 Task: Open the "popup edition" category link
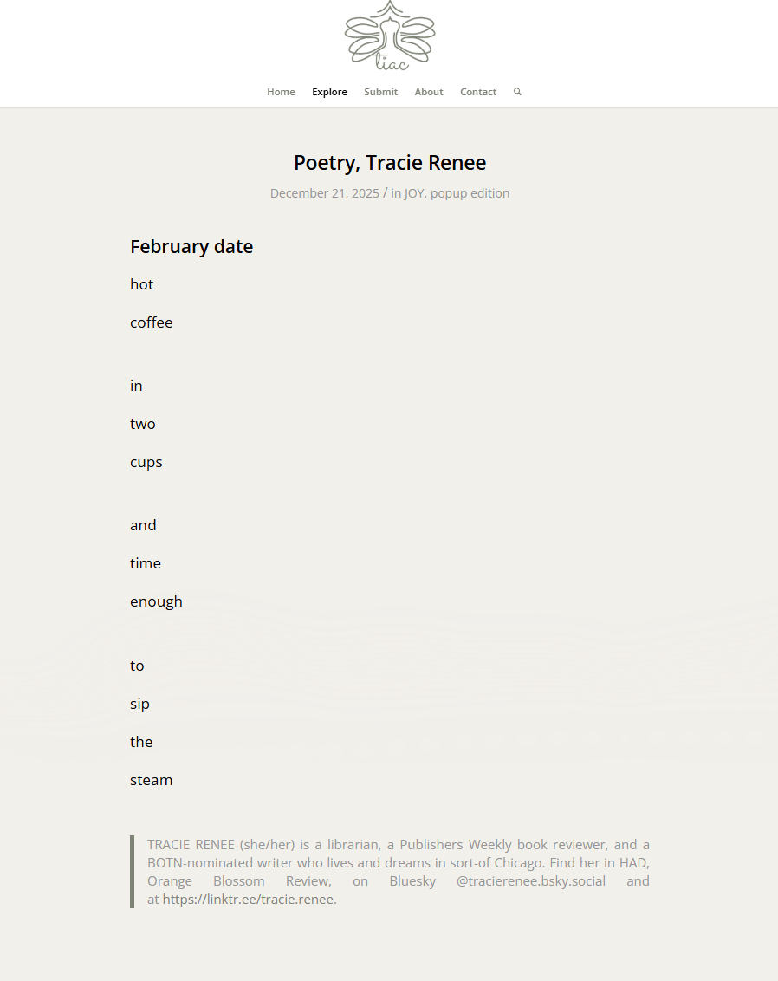click(x=470, y=193)
